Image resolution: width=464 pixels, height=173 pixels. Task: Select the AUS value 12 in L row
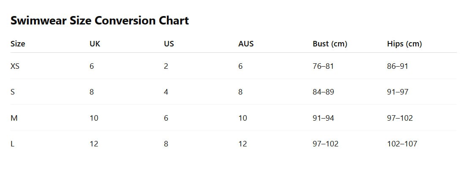click(243, 144)
